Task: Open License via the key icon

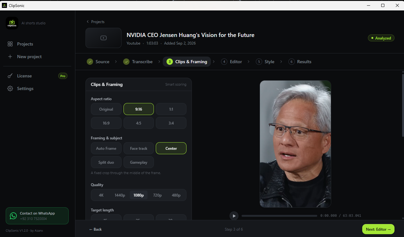Action: (x=10, y=76)
